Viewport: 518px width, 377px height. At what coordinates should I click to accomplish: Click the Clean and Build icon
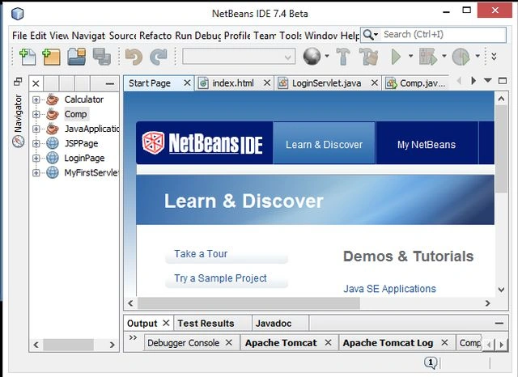(368, 57)
